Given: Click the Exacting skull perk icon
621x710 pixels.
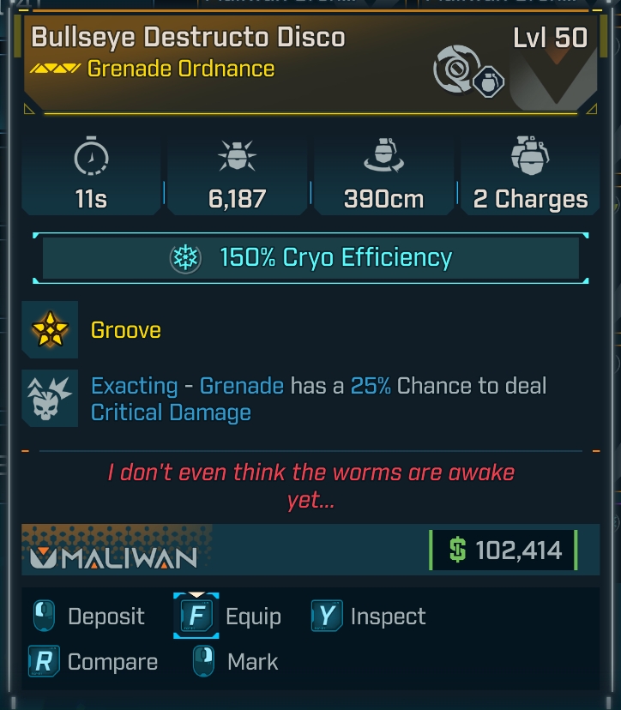Looking at the screenshot, I should 50,400.
